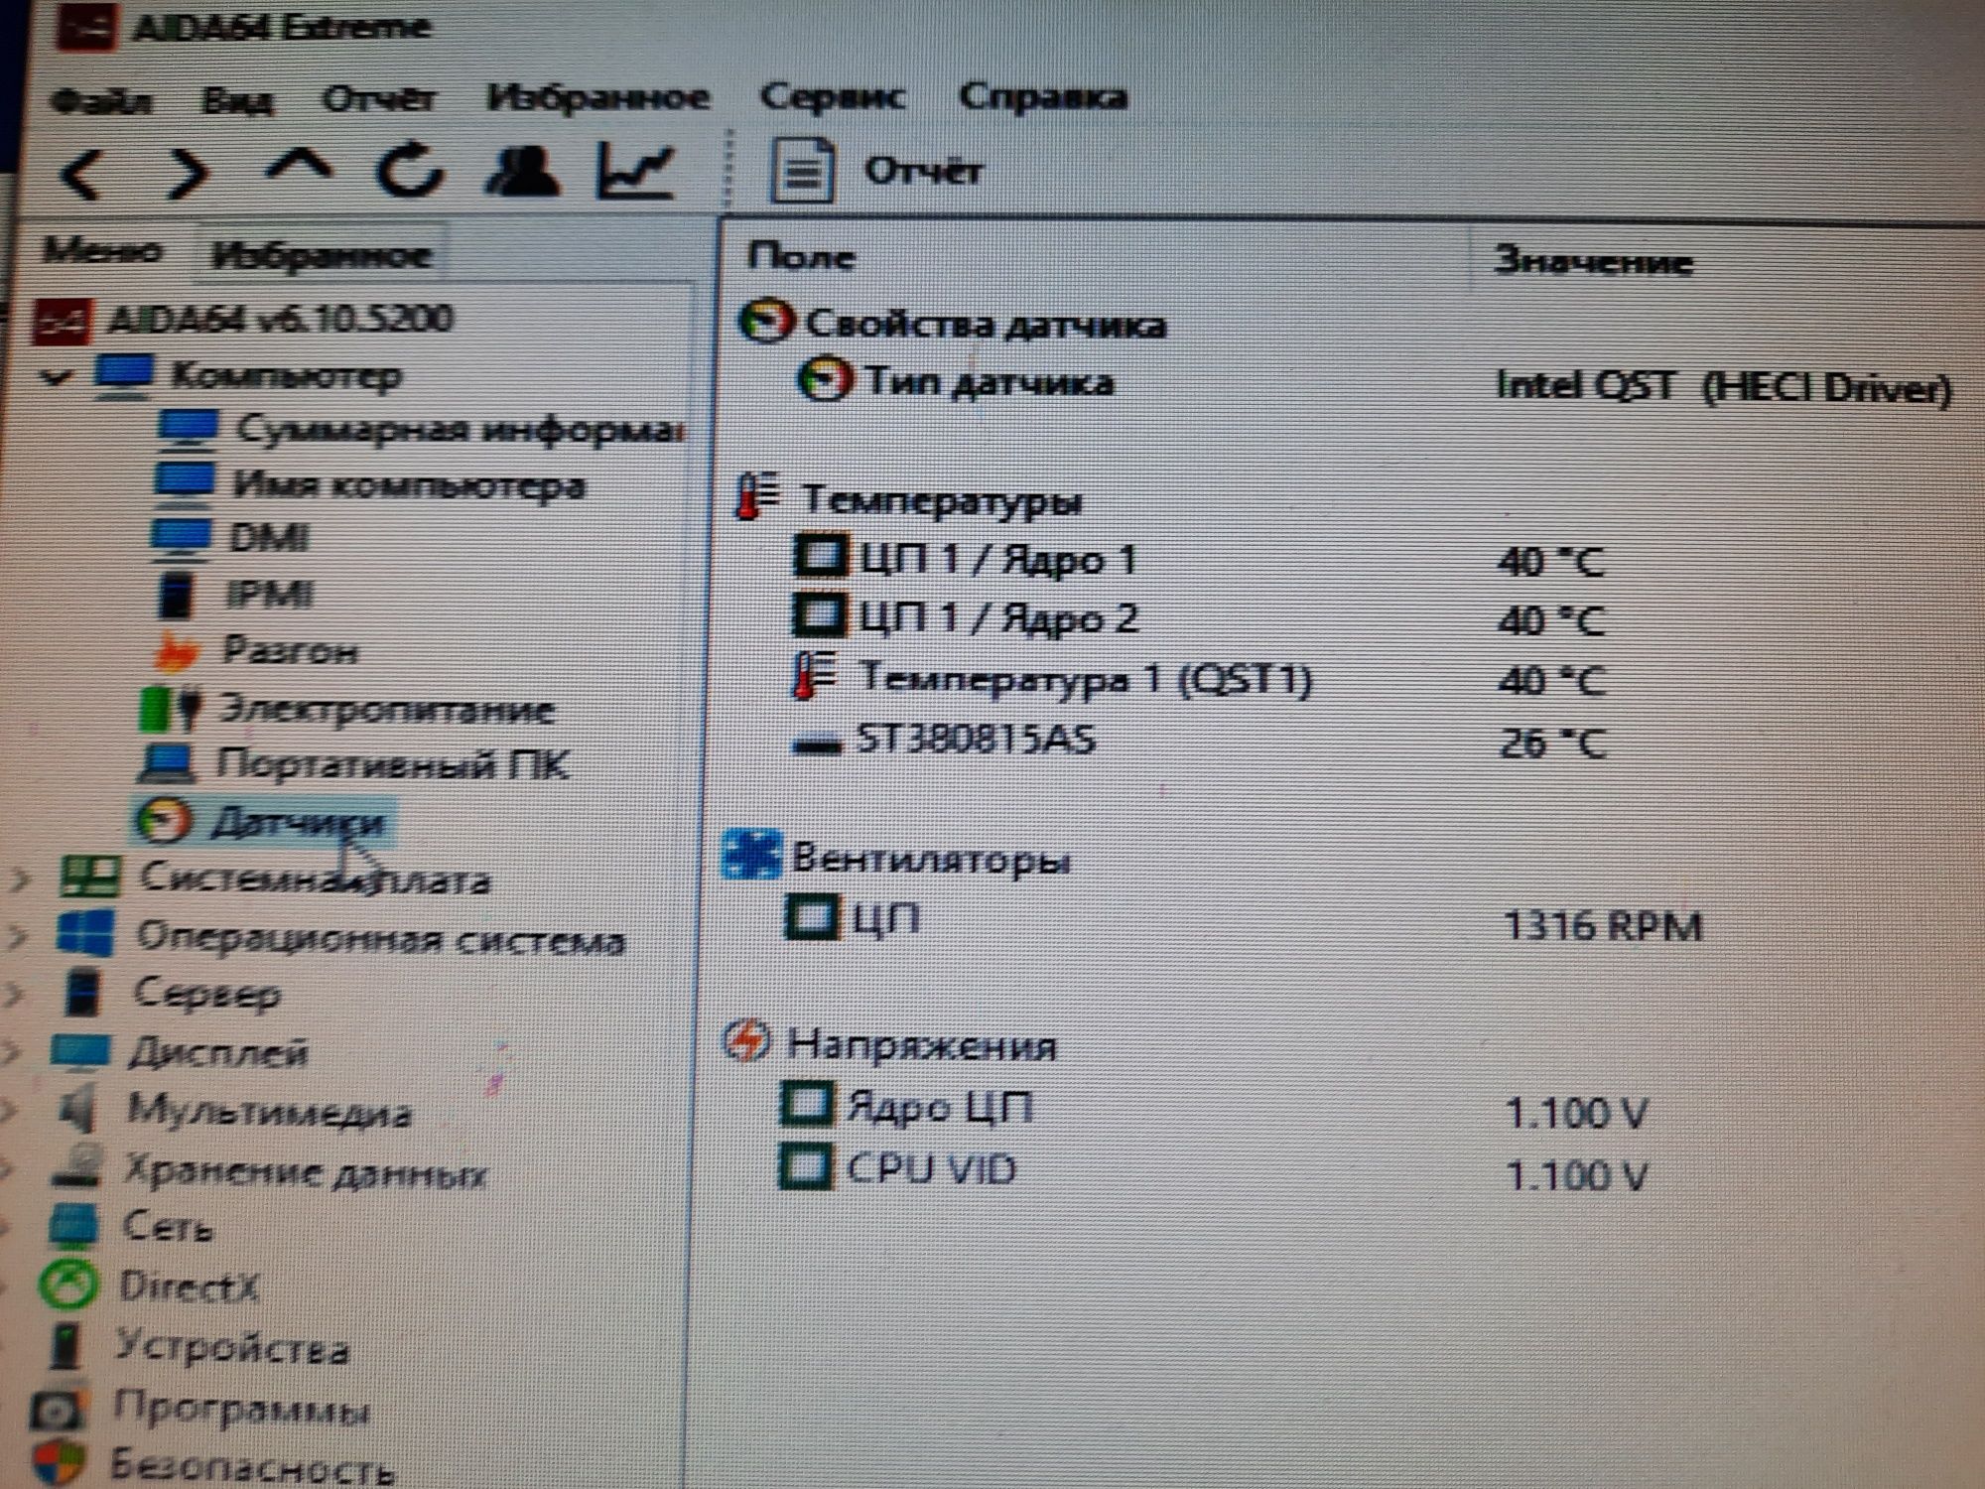
Task: Open the graph chart toolbar icon
Action: click(636, 170)
